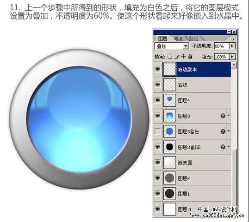
Task: Show the hidden 图层3备份 layer
Action: 157,131
